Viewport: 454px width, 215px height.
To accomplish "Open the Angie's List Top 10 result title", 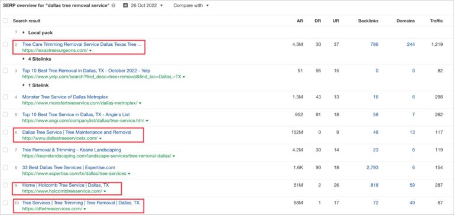I will click(x=76, y=115).
